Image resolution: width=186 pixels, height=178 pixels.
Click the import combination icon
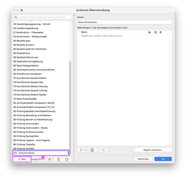tap(58, 159)
